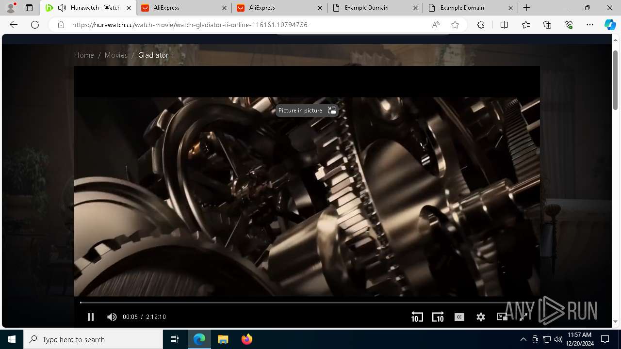
Task: Enable player picture-in-picture control in bottom bar
Action: pos(502,317)
